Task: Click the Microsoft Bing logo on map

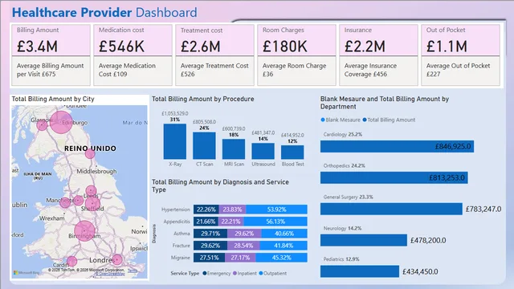Action: [x=27, y=273]
